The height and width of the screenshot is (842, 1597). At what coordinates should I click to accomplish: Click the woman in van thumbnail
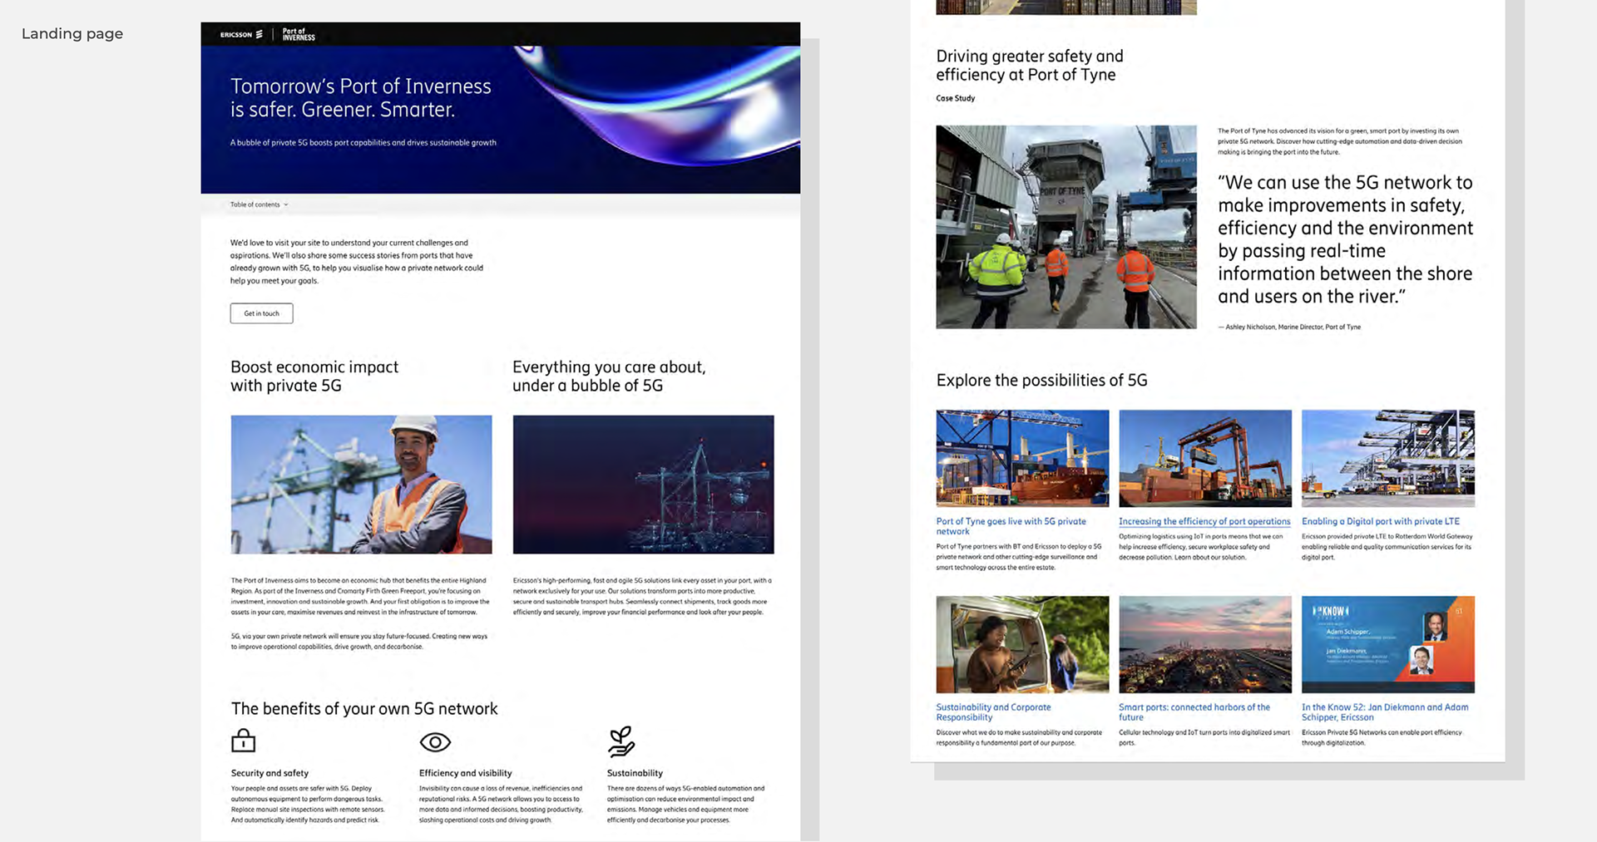(1022, 644)
